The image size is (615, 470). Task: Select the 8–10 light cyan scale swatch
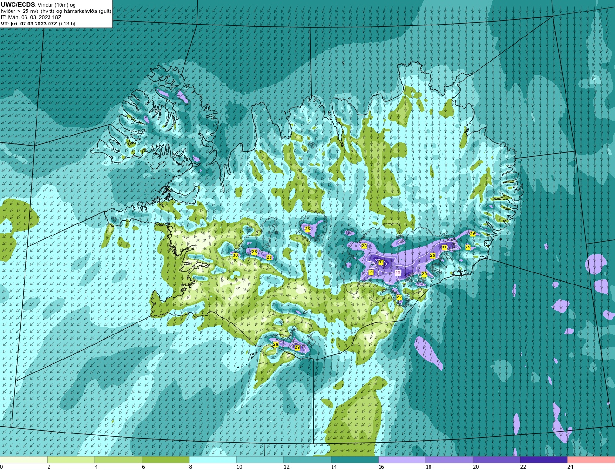pos(213,459)
